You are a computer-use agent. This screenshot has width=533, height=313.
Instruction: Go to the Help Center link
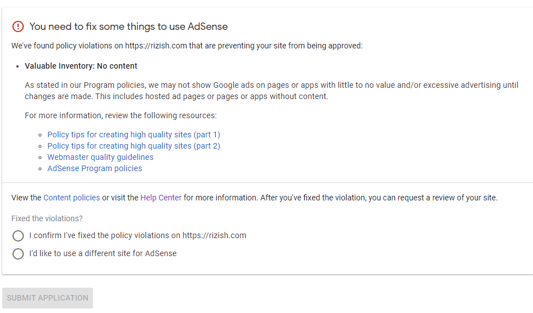point(161,198)
